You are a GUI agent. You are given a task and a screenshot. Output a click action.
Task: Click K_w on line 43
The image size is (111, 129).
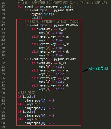click(x=62, y=29)
